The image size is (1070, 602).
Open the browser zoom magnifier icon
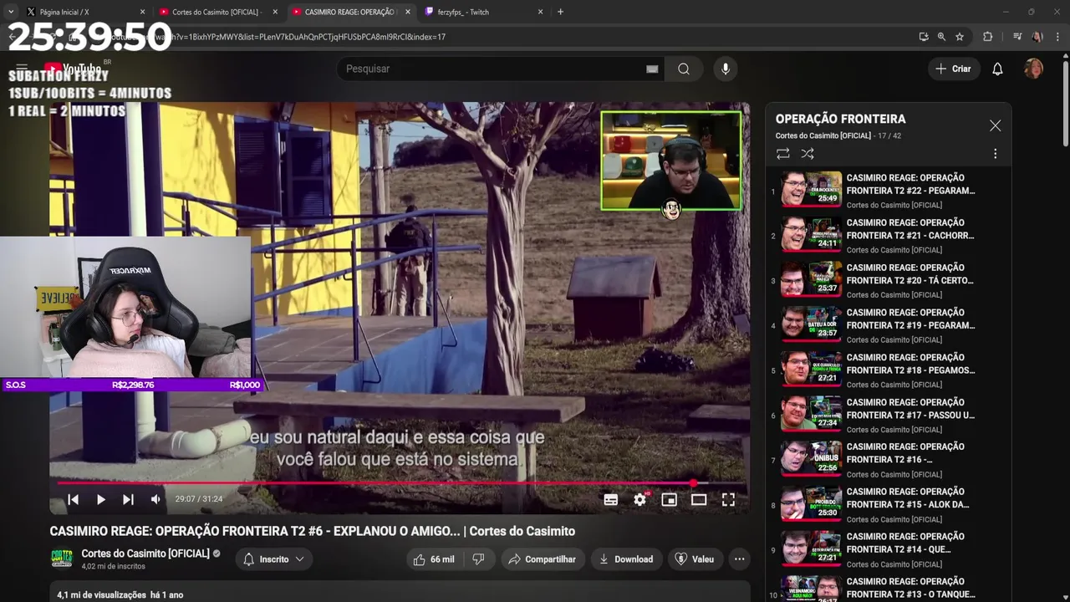pyautogui.click(x=941, y=37)
